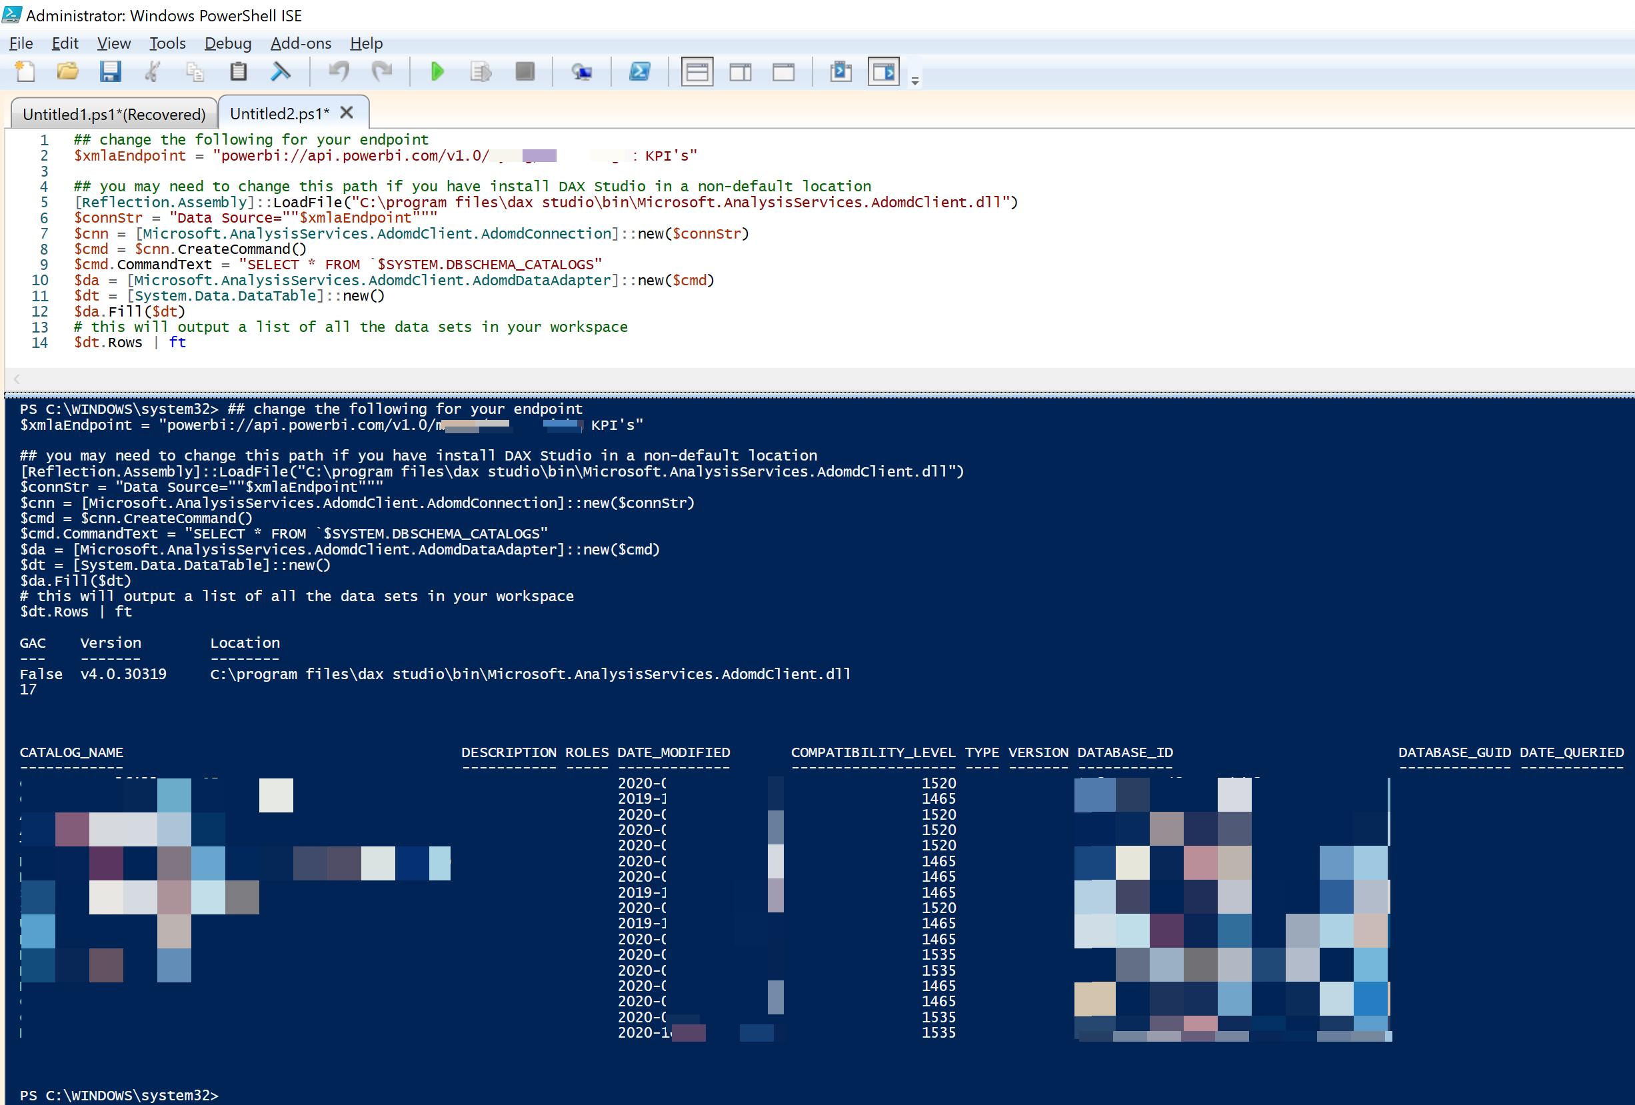This screenshot has height=1105, width=1635.
Task: Click the script pane left scroll arrow
Action: coord(17,379)
